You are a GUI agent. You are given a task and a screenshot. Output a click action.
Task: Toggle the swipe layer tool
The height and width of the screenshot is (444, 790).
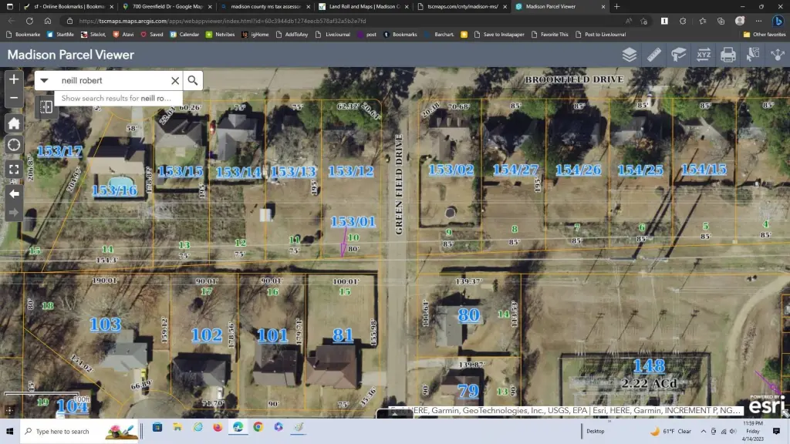pyautogui.click(x=46, y=107)
